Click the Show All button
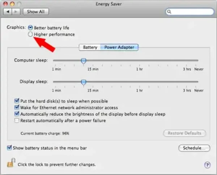 [36, 12]
